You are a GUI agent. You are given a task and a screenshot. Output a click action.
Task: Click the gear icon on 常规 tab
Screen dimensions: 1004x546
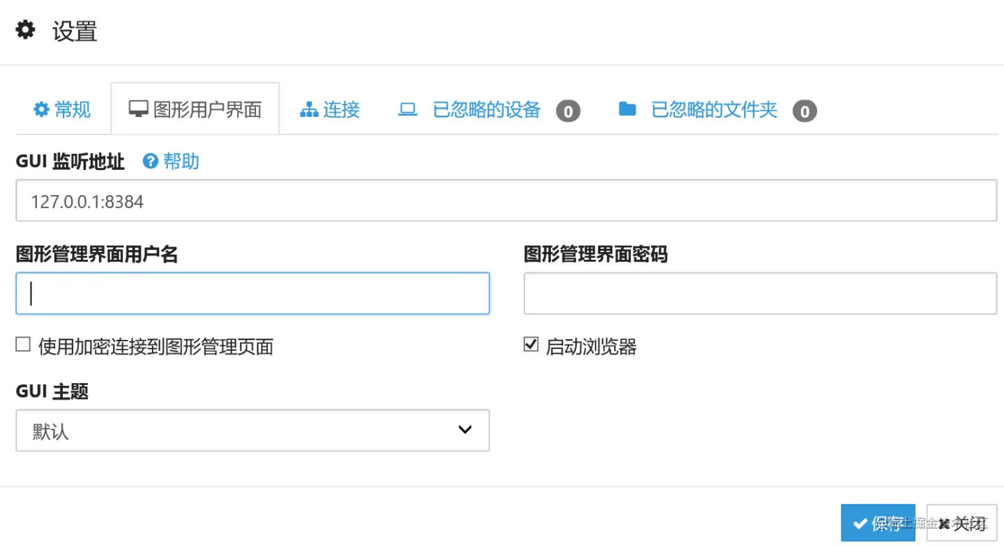(41, 109)
